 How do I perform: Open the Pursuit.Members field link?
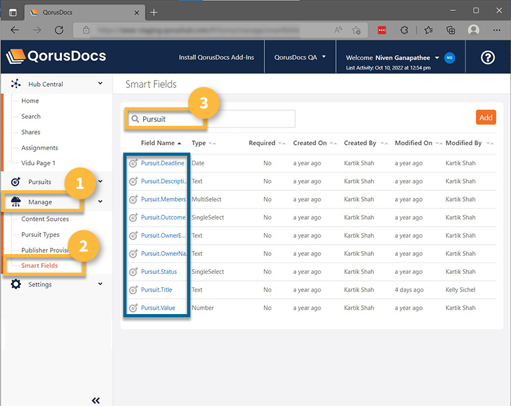pyautogui.click(x=164, y=199)
